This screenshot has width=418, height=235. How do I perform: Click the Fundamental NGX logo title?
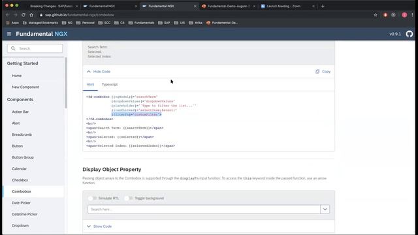[42, 34]
